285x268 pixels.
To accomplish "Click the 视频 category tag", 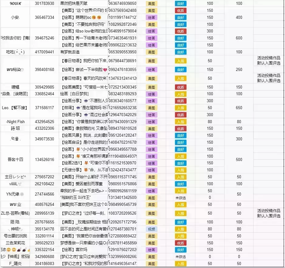I will pyautogui.click(x=151, y=229).
